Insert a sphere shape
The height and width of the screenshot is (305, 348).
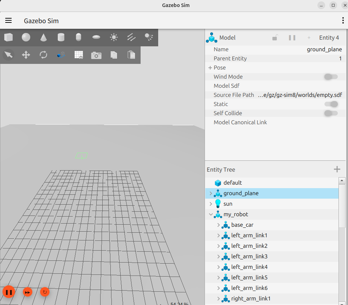(x=26, y=37)
